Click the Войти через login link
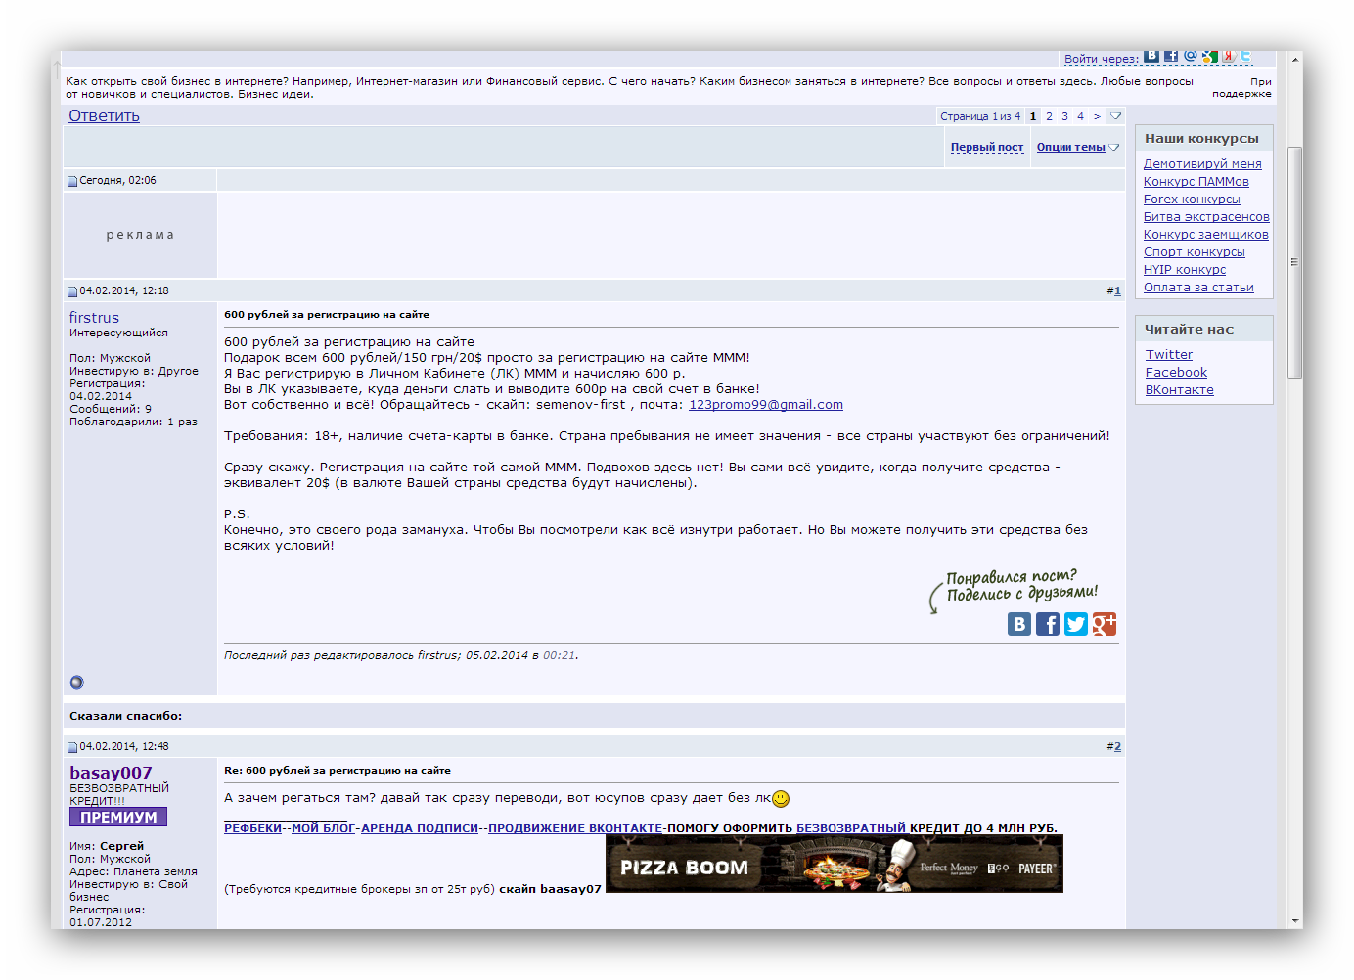The height and width of the screenshot is (980, 1354). click(1102, 59)
